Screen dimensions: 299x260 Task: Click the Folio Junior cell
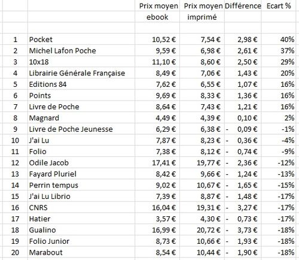[x=81, y=241]
